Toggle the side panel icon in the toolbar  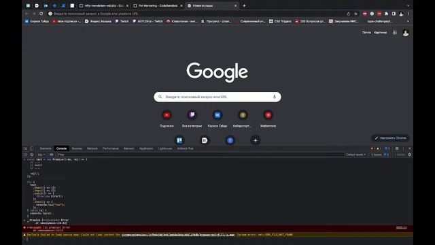394,14
